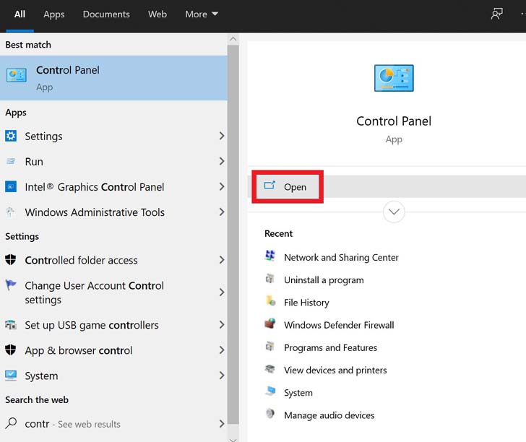Click Manage audio devices speaker icon
Image resolution: width=526 pixels, height=442 pixels.
[270, 414]
